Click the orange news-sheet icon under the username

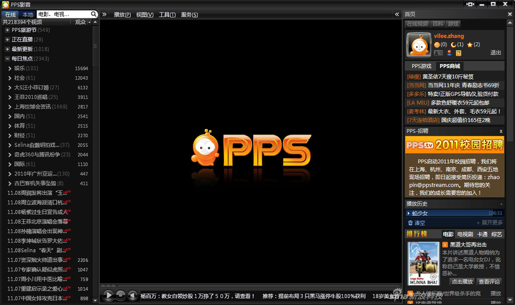click(458, 53)
